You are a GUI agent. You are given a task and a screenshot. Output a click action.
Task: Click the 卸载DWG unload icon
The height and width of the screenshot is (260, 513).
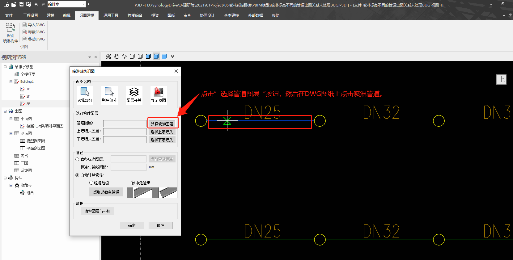coord(25,32)
